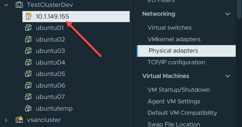The image size is (242, 127).
Task: Open TCP/IP configuration page
Action: click(x=176, y=62)
